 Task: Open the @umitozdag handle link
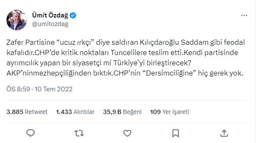point(50,24)
